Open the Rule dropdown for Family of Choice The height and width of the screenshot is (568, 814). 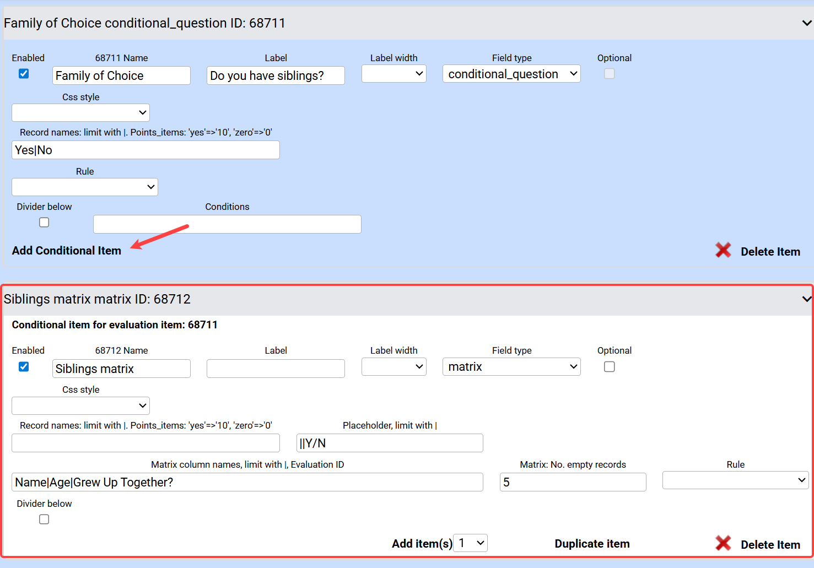(x=85, y=187)
